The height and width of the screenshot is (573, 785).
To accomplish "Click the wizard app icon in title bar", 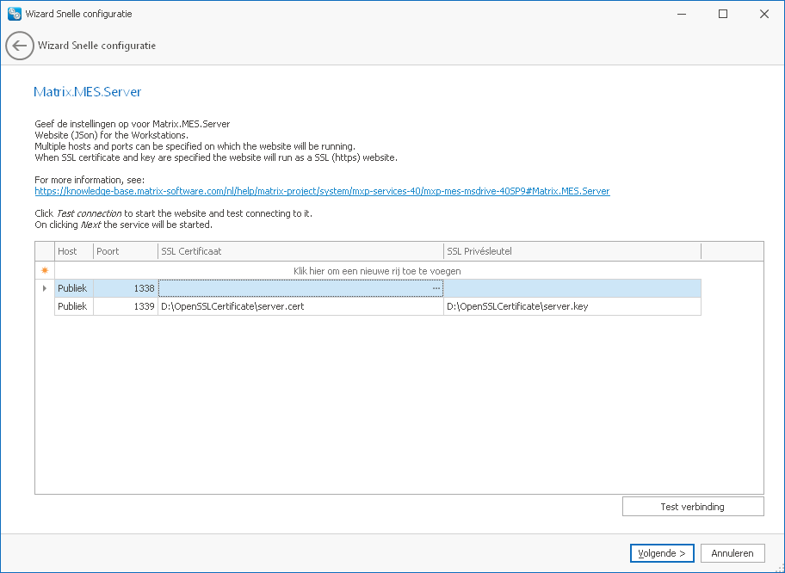I will (x=15, y=14).
